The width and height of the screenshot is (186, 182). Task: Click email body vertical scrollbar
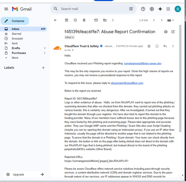(180, 79)
